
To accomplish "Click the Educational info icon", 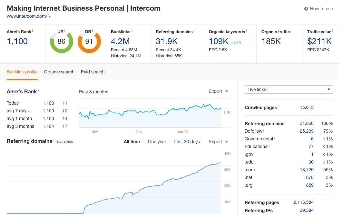I will pyautogui.click(x=270, y=146).
